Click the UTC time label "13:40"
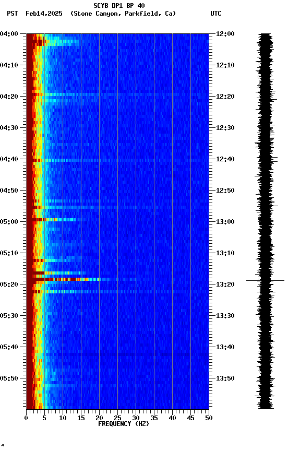The image size is (288, 451). pos(225,347)
